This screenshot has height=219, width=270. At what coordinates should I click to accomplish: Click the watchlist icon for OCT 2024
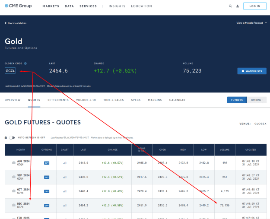point(14,191)
